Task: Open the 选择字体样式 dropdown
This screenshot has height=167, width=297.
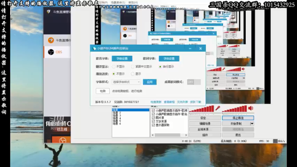Action: [x=126, y=82]
